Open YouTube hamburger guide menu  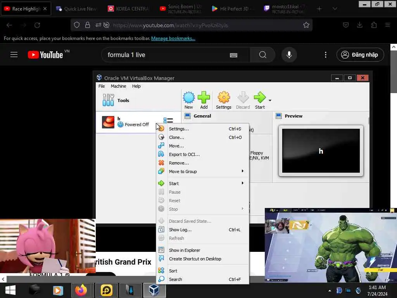(14, 54)
